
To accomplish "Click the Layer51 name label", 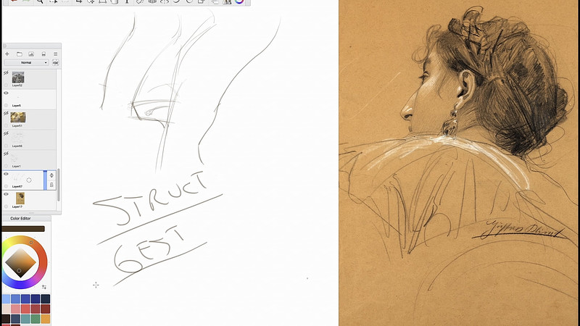I will coord(17,125).
